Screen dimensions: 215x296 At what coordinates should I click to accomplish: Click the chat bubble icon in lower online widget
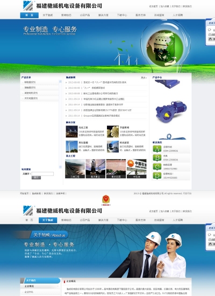click(210, 235)
